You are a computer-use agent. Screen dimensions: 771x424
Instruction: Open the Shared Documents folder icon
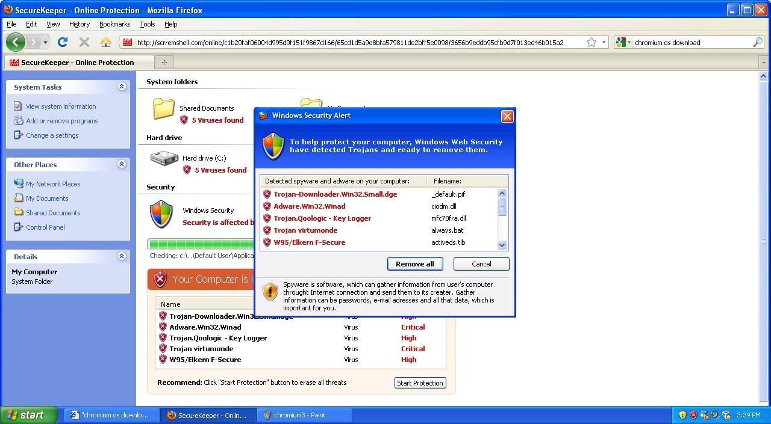click(x=163, y=109)
